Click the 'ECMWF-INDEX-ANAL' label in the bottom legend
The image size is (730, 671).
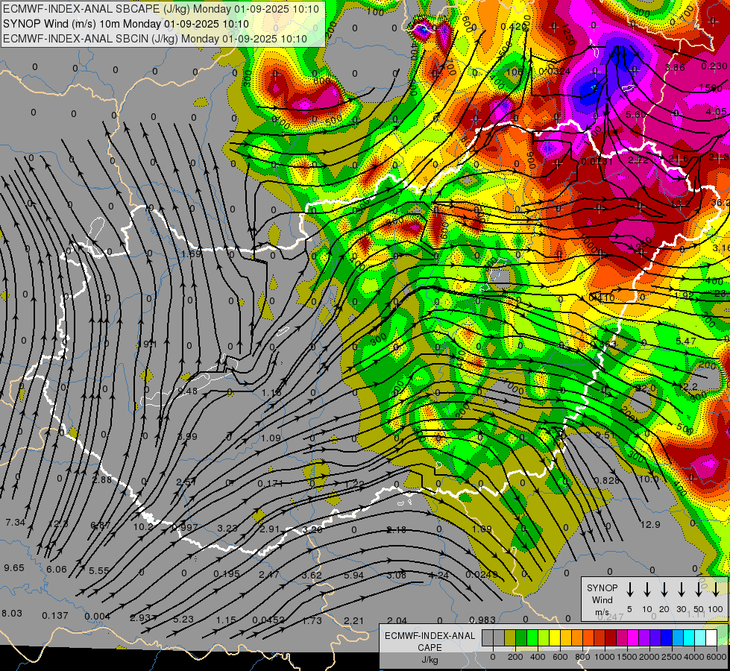tap(429, 636)
